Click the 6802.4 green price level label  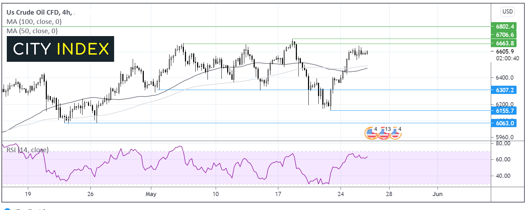(505, 26)
